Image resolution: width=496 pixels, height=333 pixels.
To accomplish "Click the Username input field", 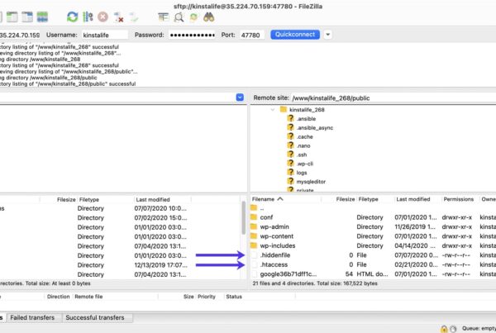I will (x=105, y=36).
